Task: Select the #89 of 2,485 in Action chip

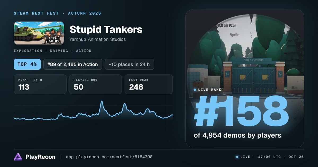Action: pos(73,64)
